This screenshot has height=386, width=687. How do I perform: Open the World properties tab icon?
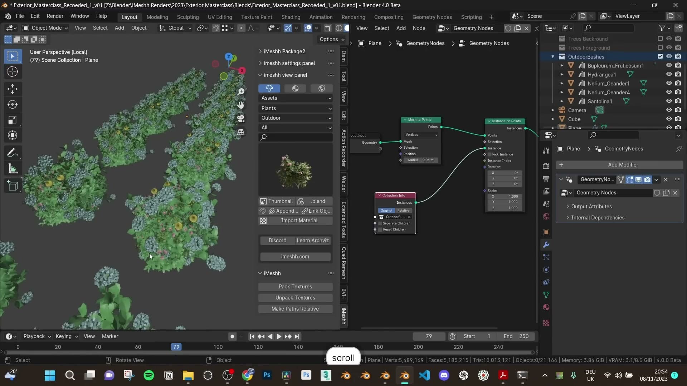click(546, 217)
